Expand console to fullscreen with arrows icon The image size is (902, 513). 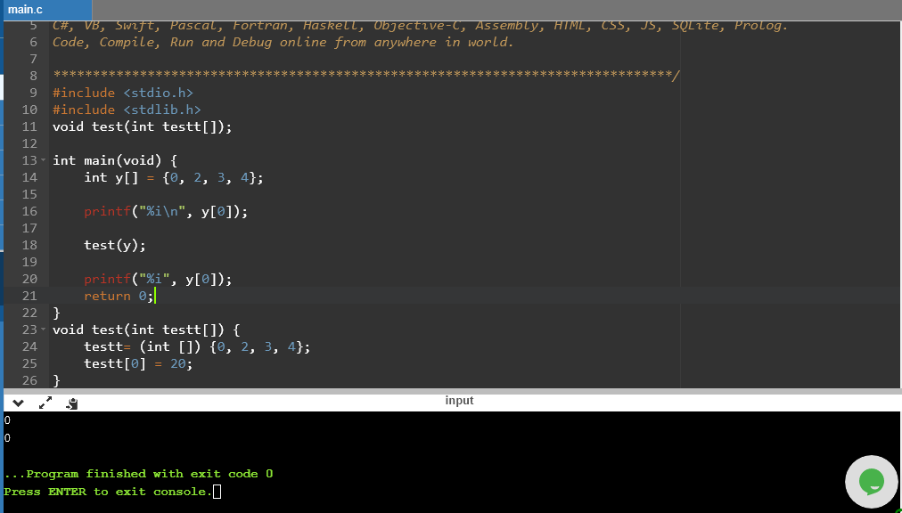point(45,403)
